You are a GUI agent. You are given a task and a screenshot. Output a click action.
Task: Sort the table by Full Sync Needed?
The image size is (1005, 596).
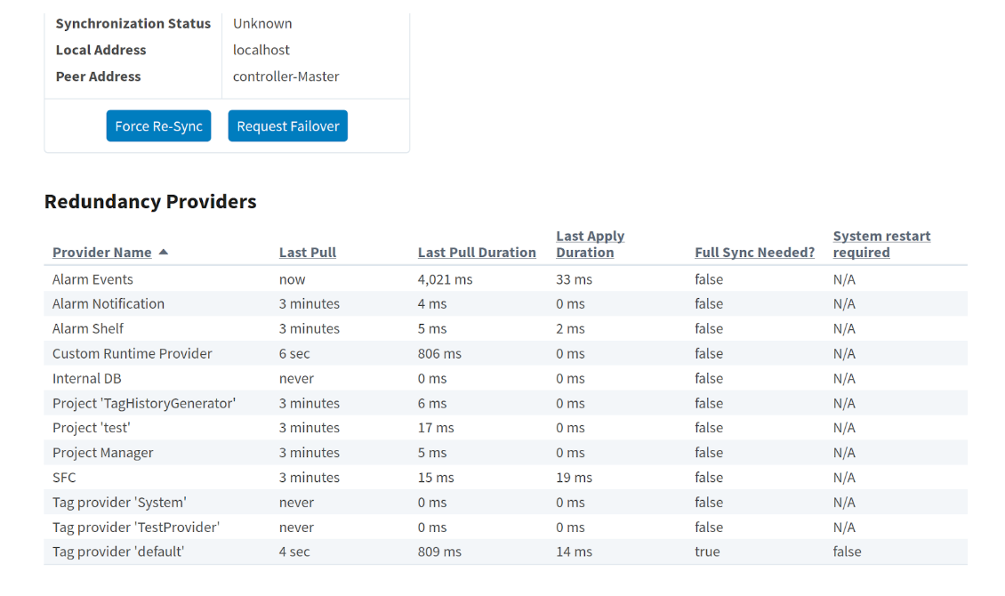754,252
